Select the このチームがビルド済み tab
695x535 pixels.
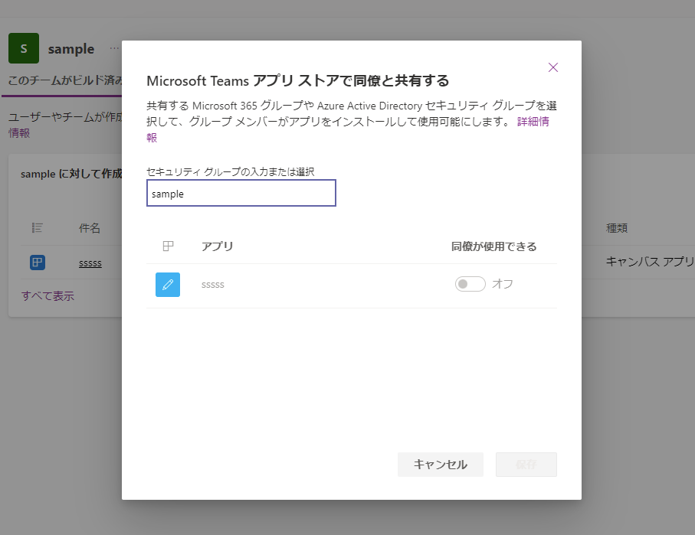(x=65, y=80)
